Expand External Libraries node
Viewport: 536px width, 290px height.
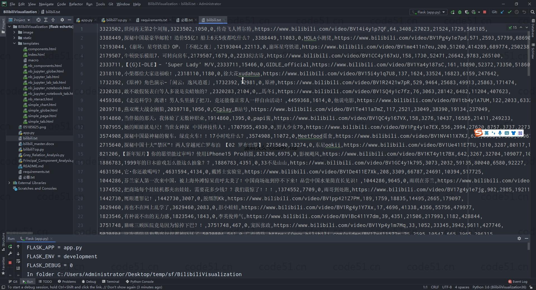pyautogui.click(x=9, y=183)
